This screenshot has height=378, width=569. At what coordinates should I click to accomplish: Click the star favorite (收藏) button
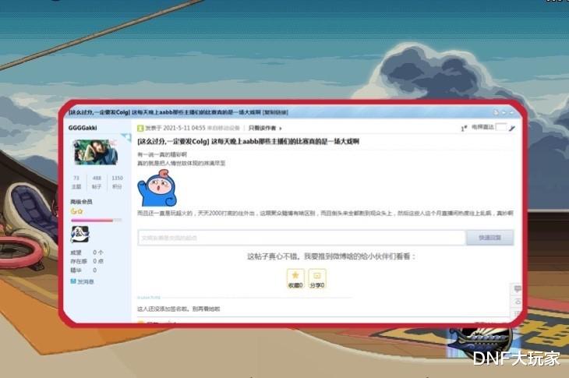(x=295, y=278)
